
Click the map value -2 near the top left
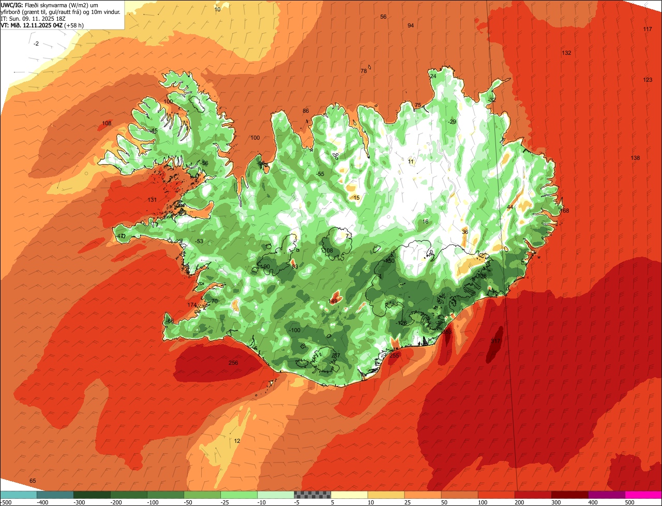pyautogui.click(x=36, y=43)
